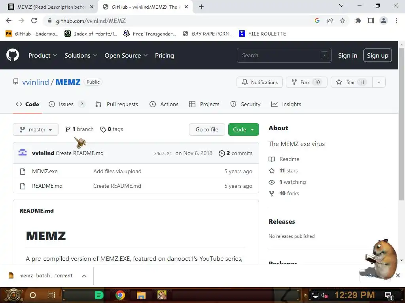Open the Pull requests tab
The image size is (405, 303).
point(117,104)
